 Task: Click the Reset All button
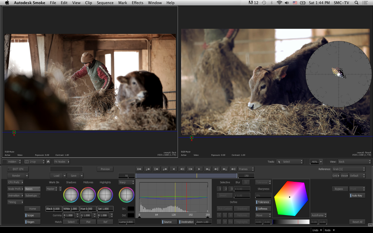[x=357, y=222]
